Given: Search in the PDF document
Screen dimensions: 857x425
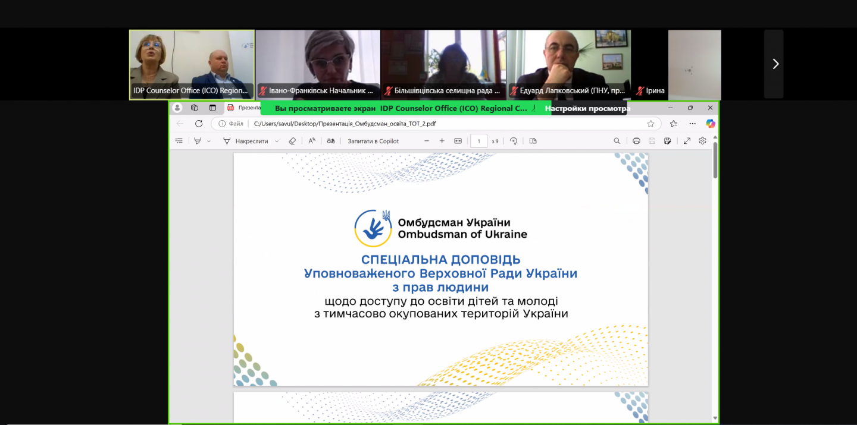Looking at the screenshot, I should (x=617, y=141).
